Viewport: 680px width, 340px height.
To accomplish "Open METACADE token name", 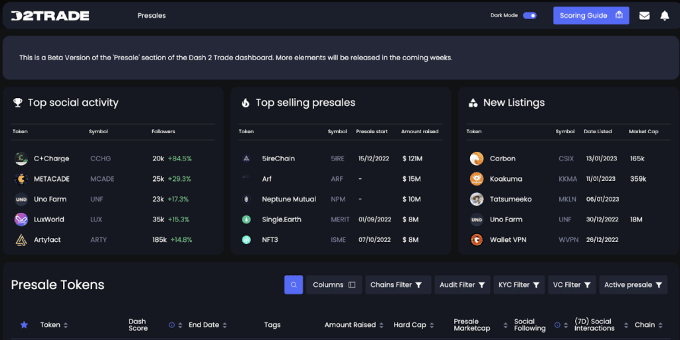I will coord(52,179).
